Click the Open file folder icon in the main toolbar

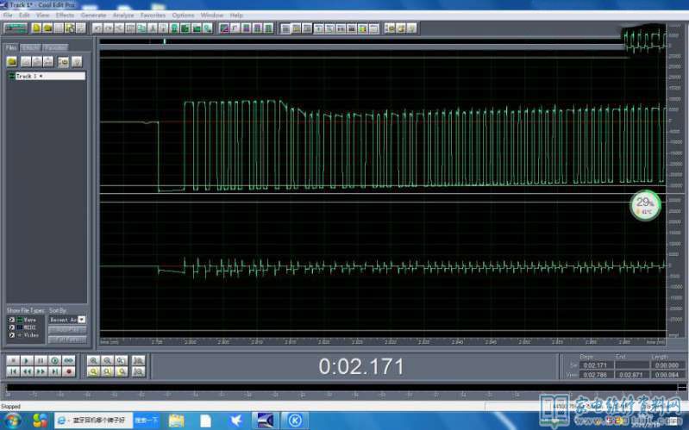pos(47,28)
